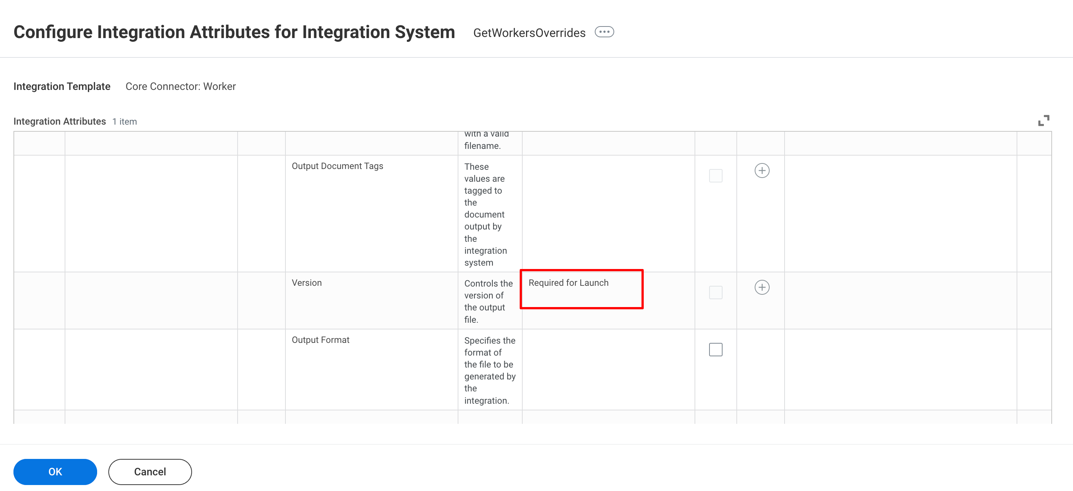Select the Output Format description text
The image size is (1073, 491).
click(489, 370)
